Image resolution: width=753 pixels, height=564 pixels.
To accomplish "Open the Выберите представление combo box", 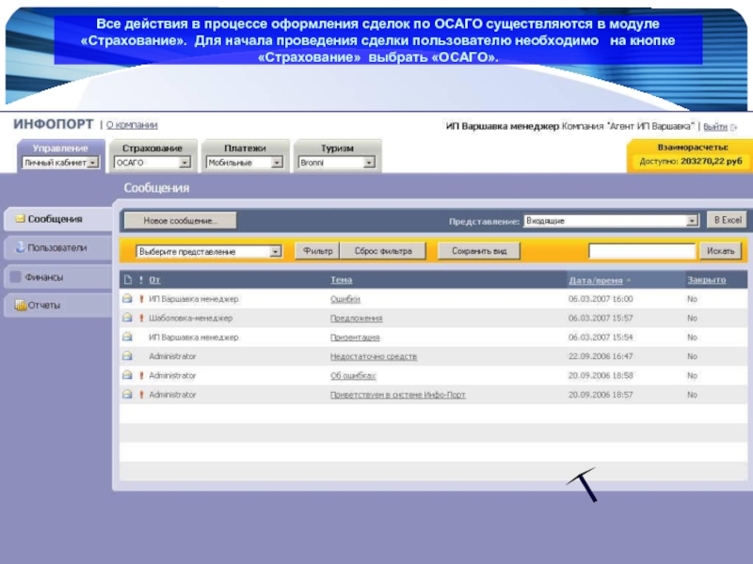I will click(276, 252).
